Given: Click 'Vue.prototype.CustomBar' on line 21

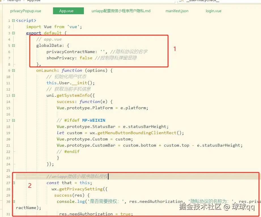Looking at the screenshot, I should (86, 145).
